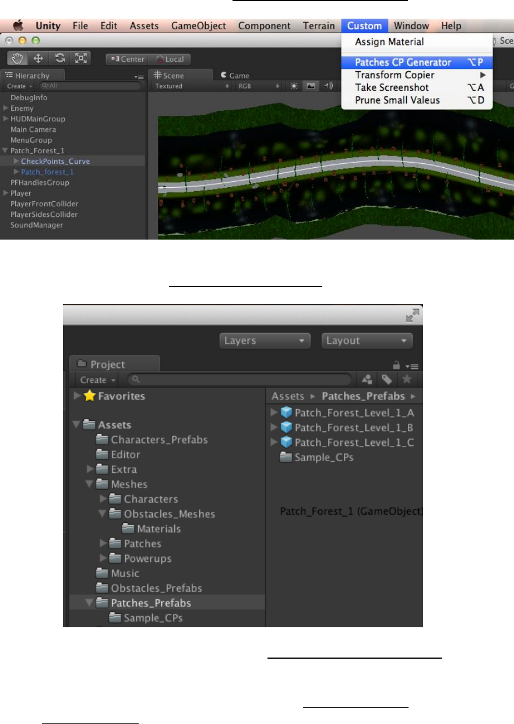Click Assets in the breadcrumb path
The height and width of the screenshot is (724, 514).
click(288, 396)
